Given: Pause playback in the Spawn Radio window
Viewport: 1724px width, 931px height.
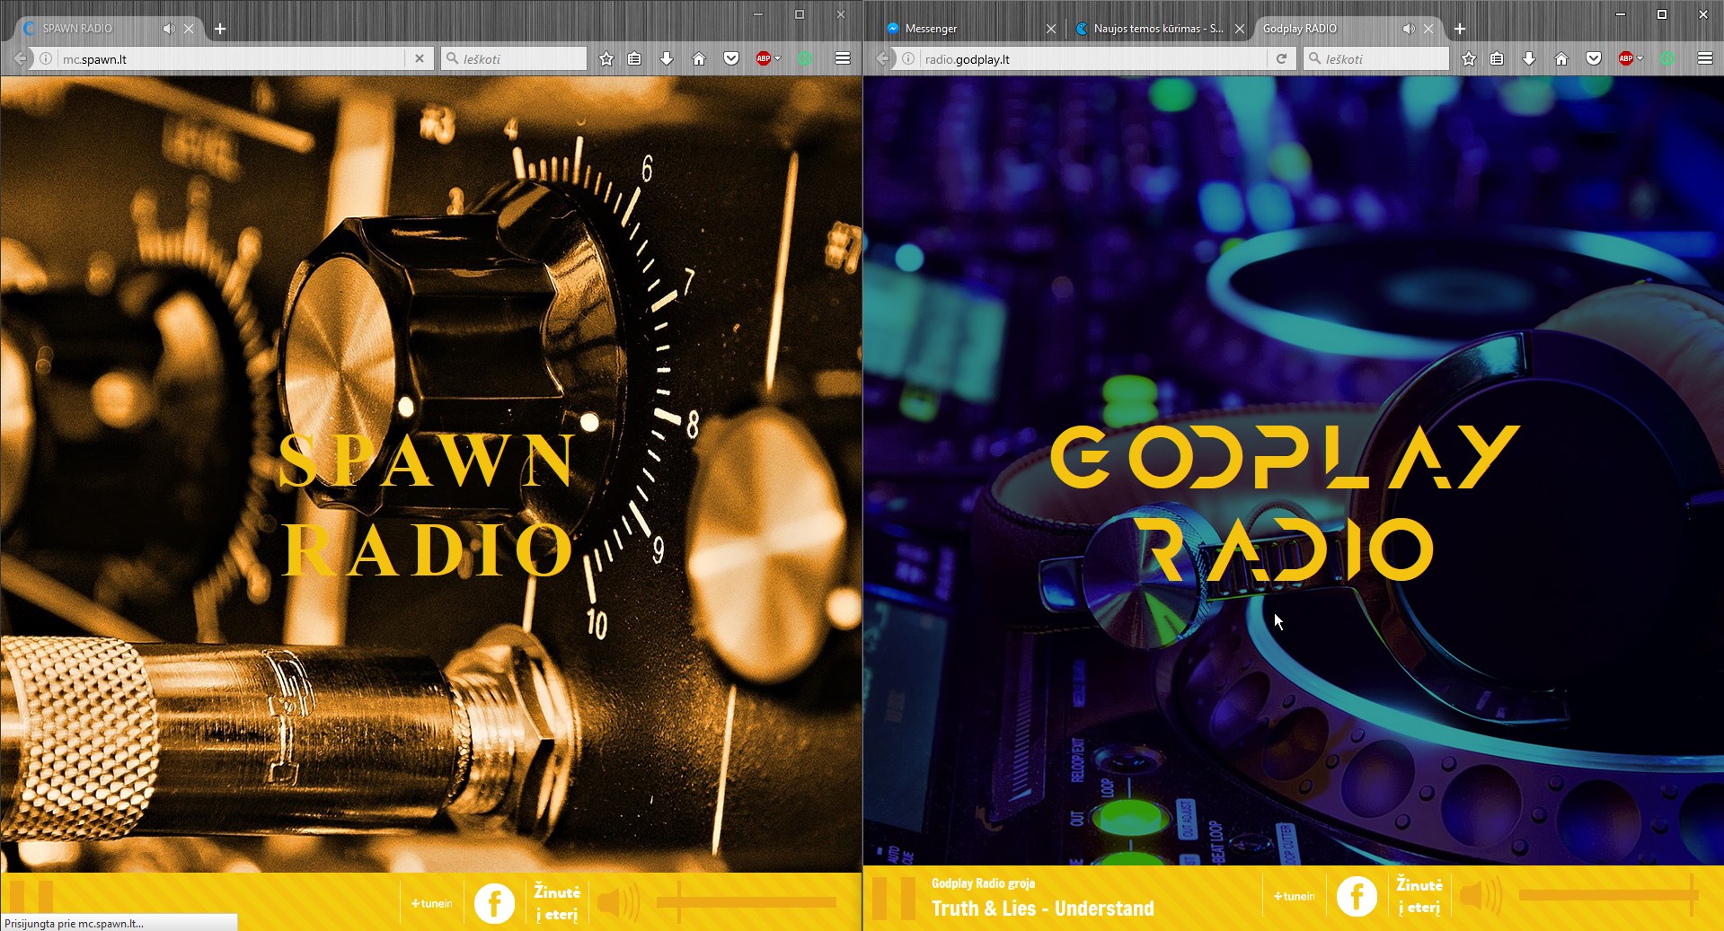Looking at the screenshot, I should pyautogui.click(x=31, y=896).
